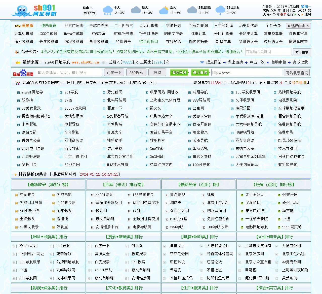The image size is (322, 294).
Task: Click the 26日周五 rain weather icon
Action: pyautogui.click(x=220, y=10)
